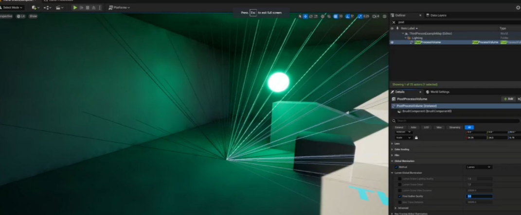Viewport: 521px width, 215px height.
Task: Switch to the World Settings tab
Action: (438, 92)
